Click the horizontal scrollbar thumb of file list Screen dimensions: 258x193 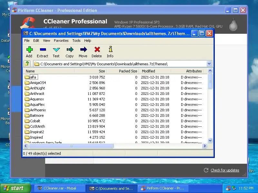71,146
